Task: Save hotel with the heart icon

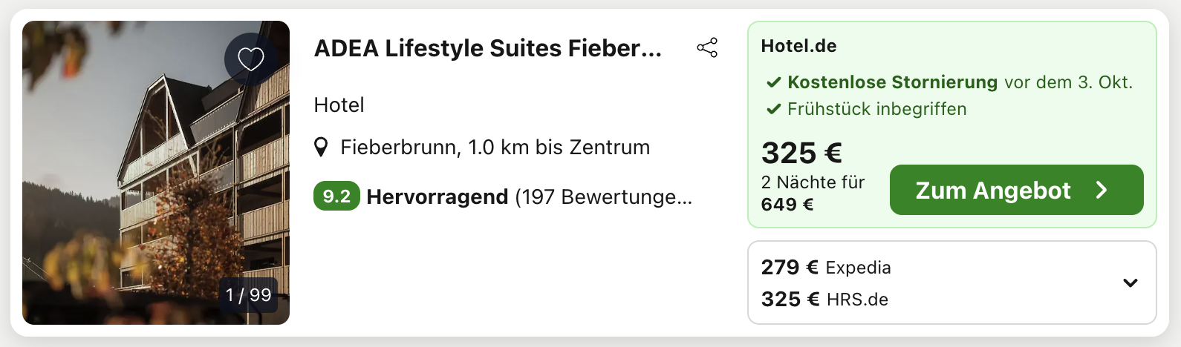Action: (x=251, y=59)
